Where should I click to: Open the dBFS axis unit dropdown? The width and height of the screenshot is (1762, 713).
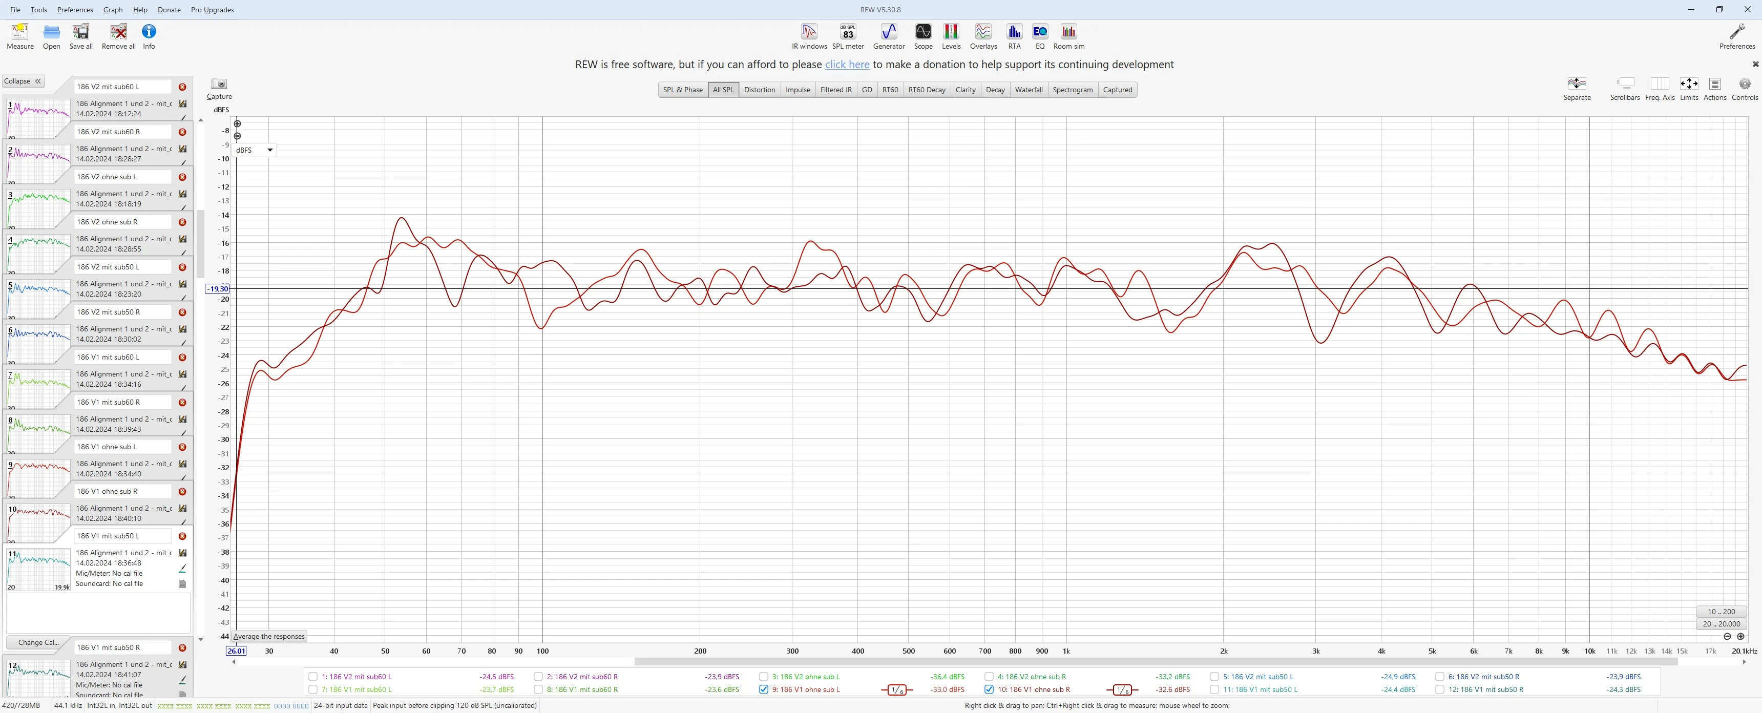(255, 150)
